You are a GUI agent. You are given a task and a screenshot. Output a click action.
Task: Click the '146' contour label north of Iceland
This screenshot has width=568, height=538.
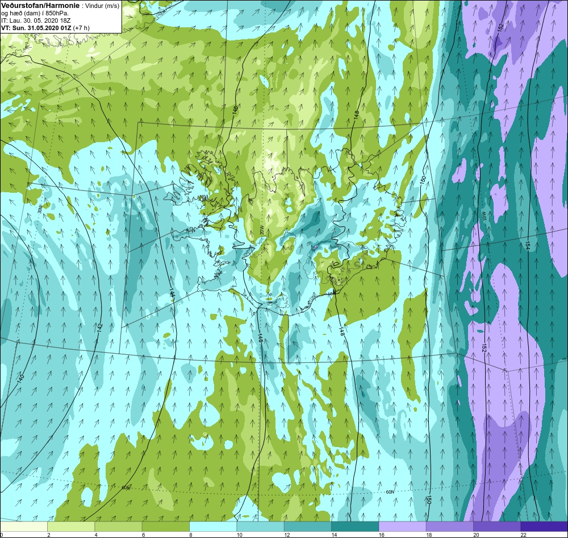(236, 109)
